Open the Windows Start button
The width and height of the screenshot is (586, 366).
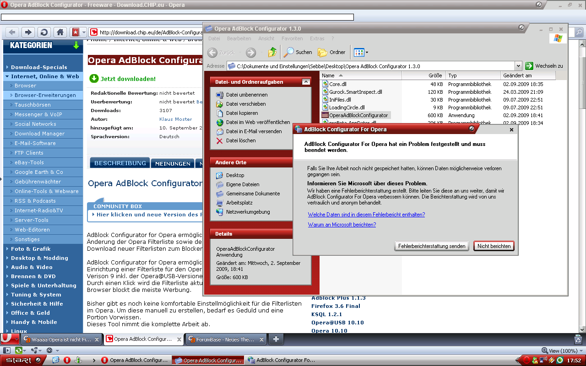[22, 360]
